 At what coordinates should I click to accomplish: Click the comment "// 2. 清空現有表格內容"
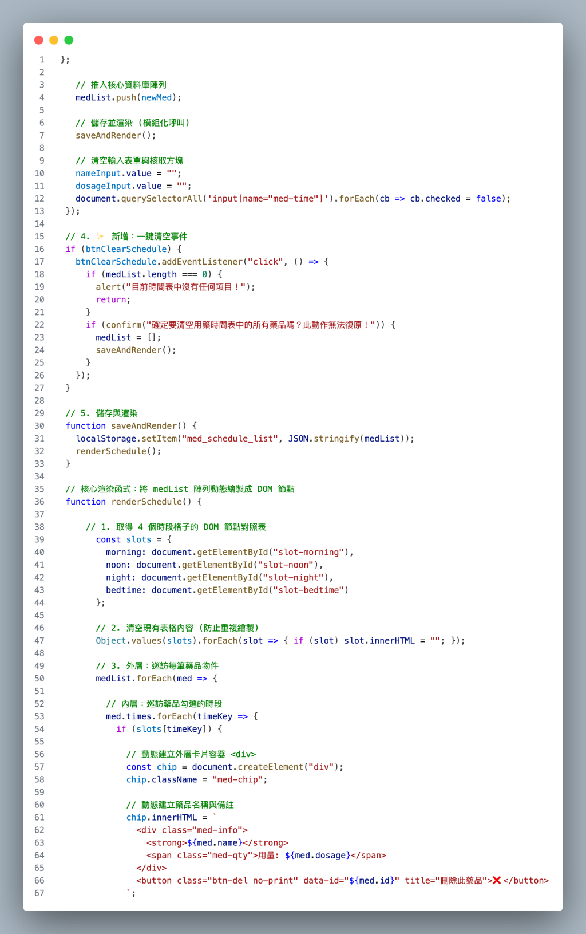click(x=177, y=628)
